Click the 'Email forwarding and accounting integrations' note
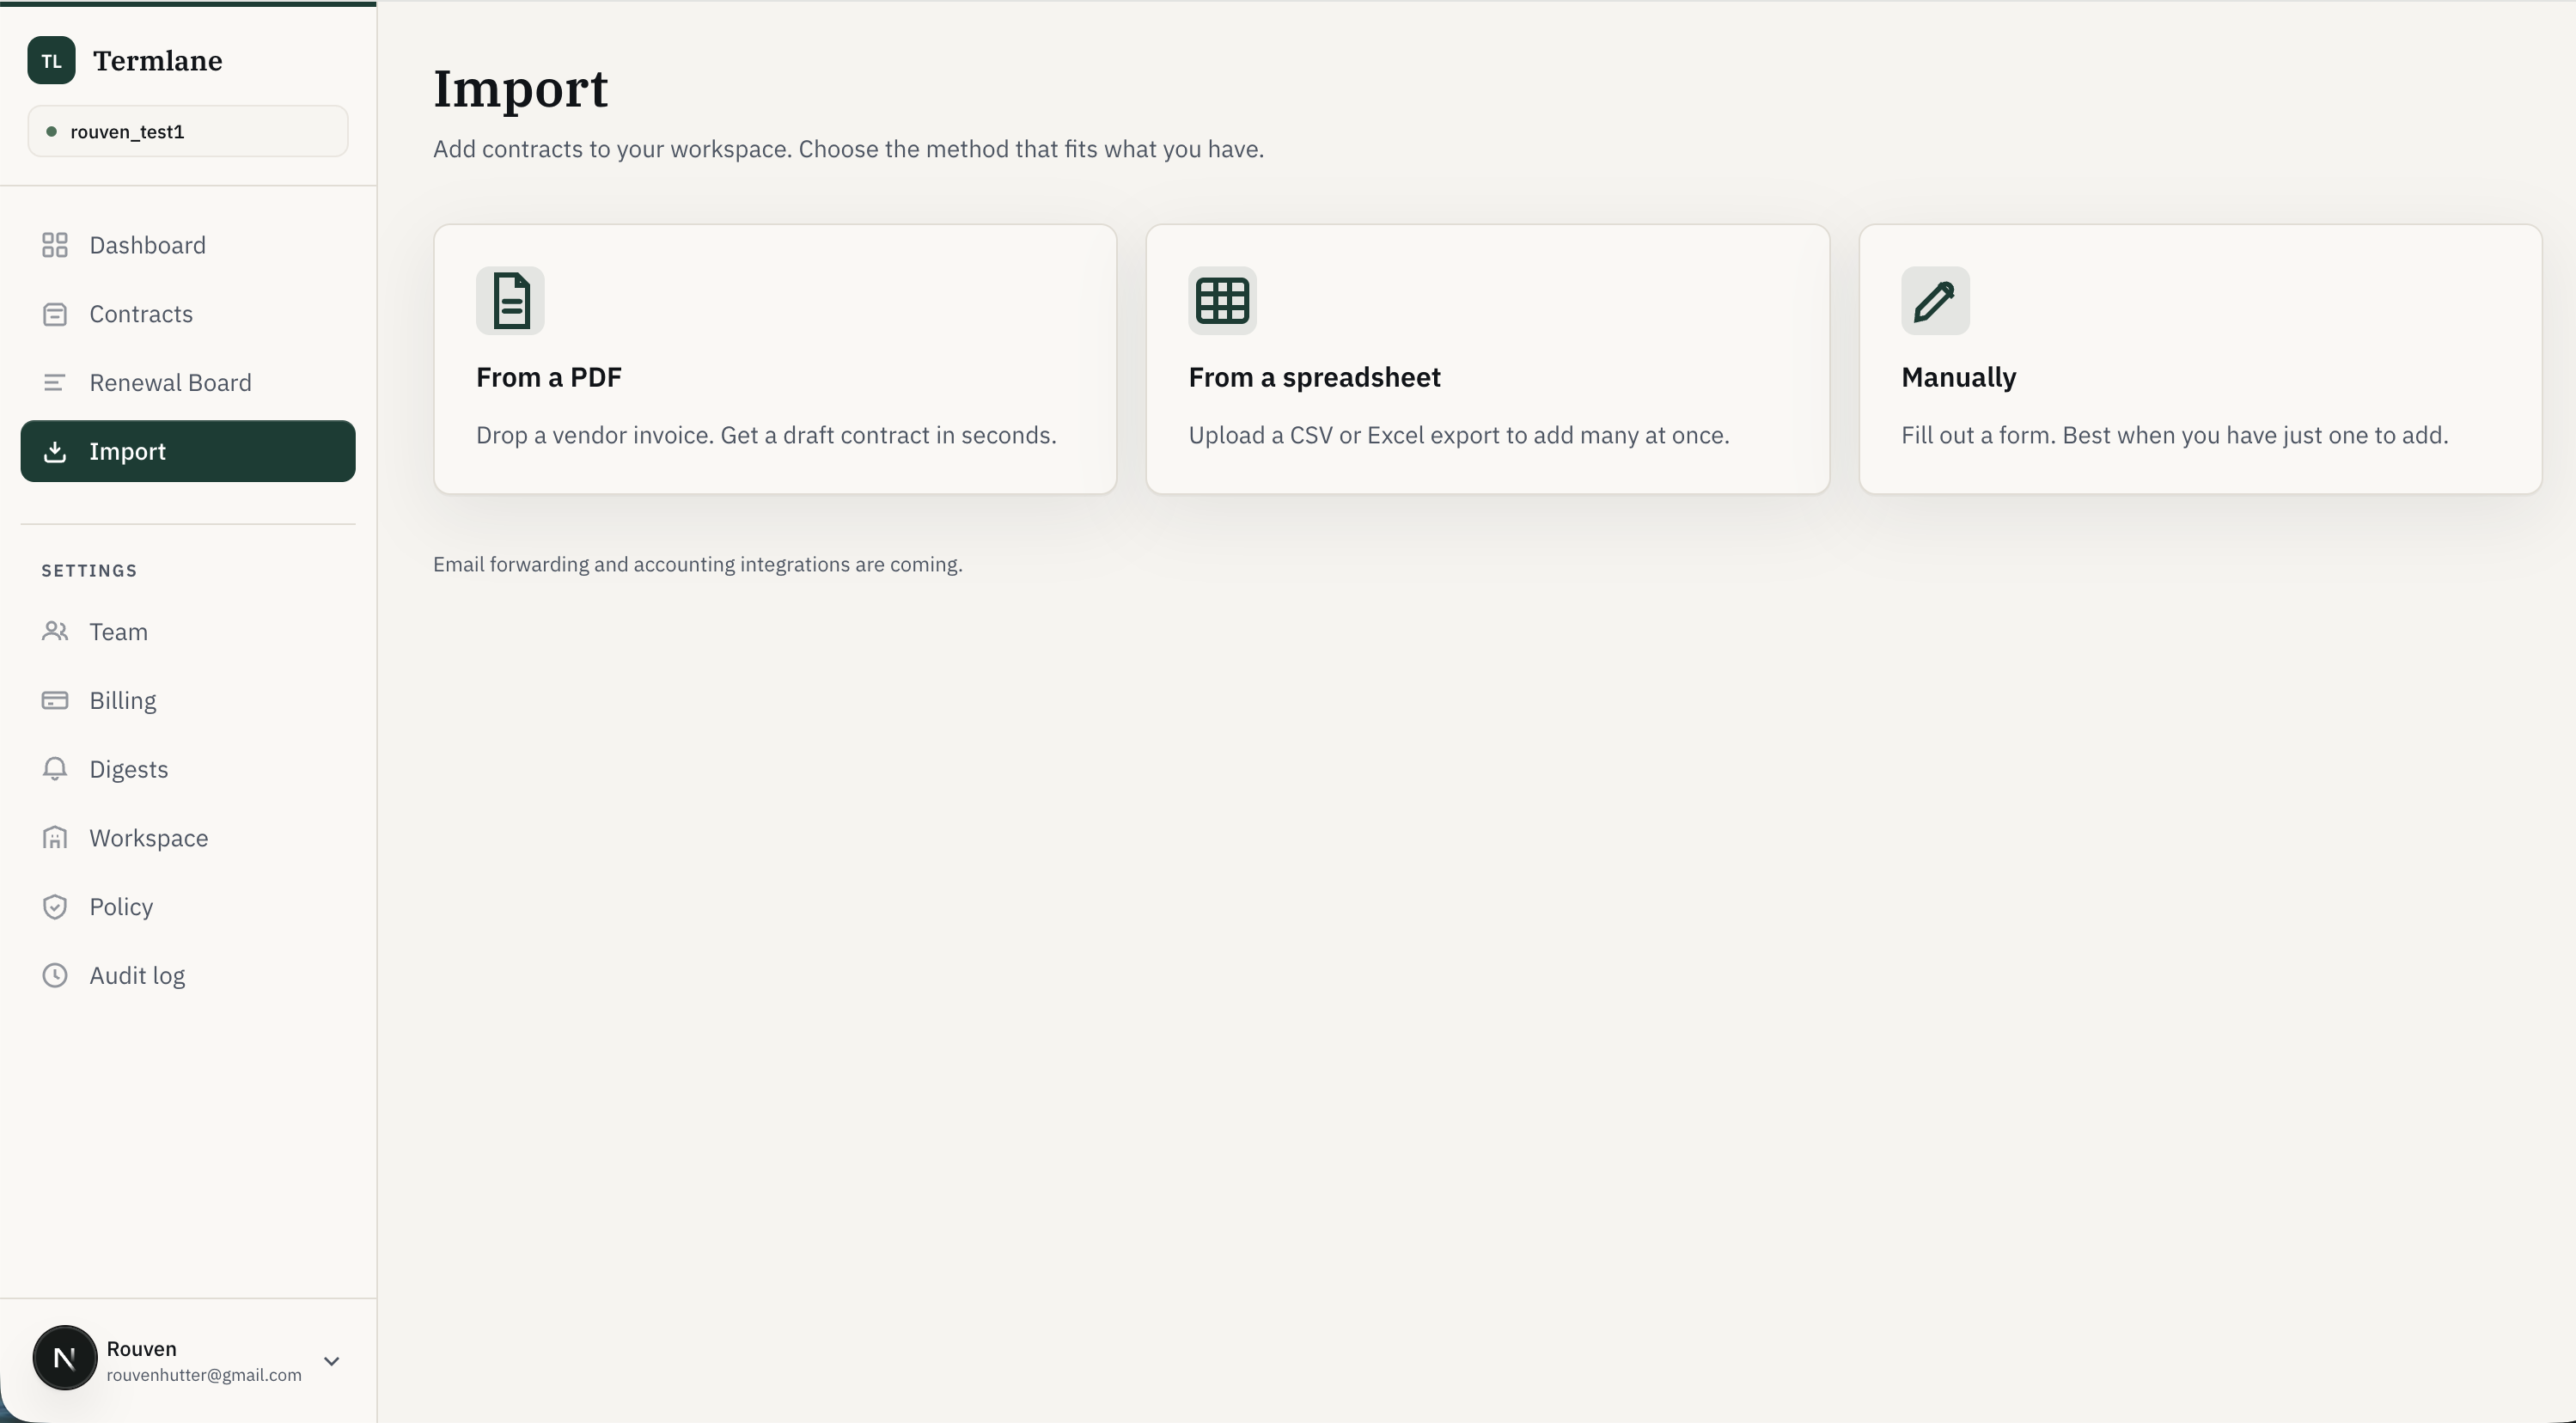This screenshot has width=2576, height=1423. click(x=698, y=564)
